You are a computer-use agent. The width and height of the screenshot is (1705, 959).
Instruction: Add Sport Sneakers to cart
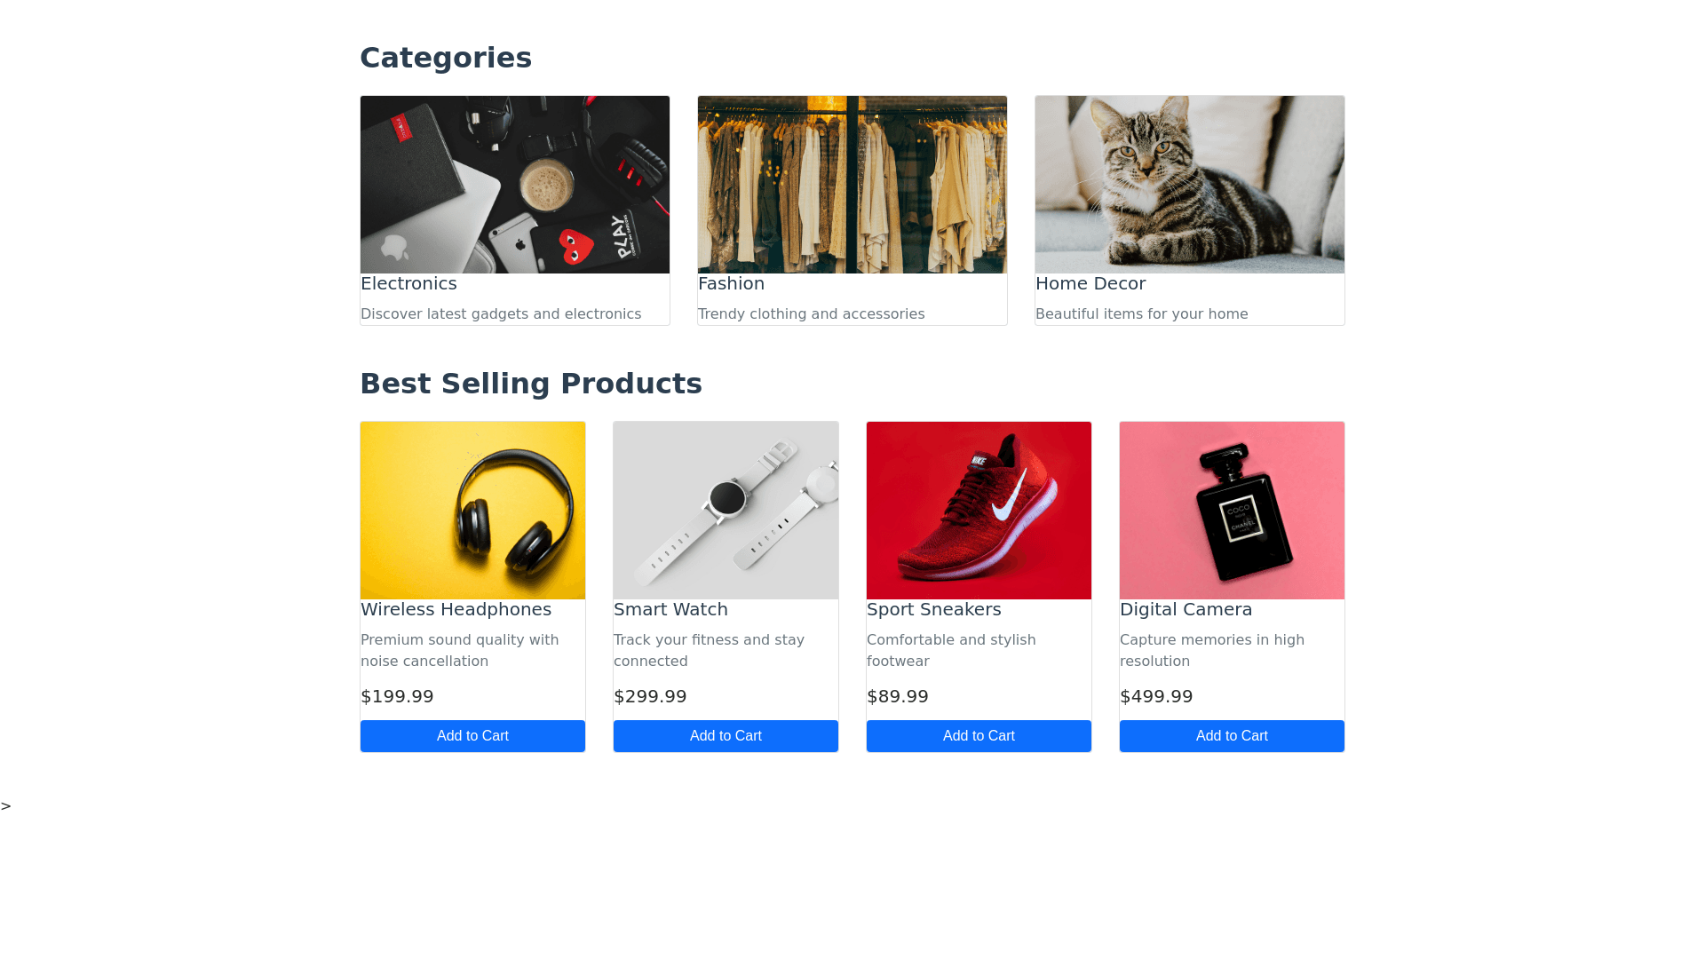pos(979,736)
